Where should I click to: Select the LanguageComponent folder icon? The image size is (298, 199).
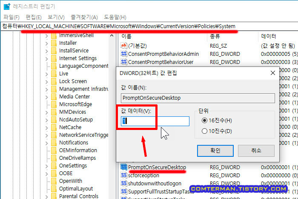click(54, 66)
